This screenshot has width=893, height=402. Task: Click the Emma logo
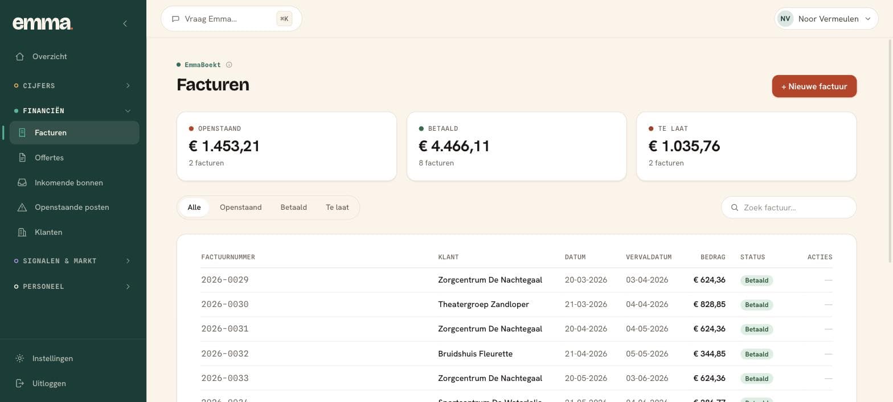click(43, 23)
